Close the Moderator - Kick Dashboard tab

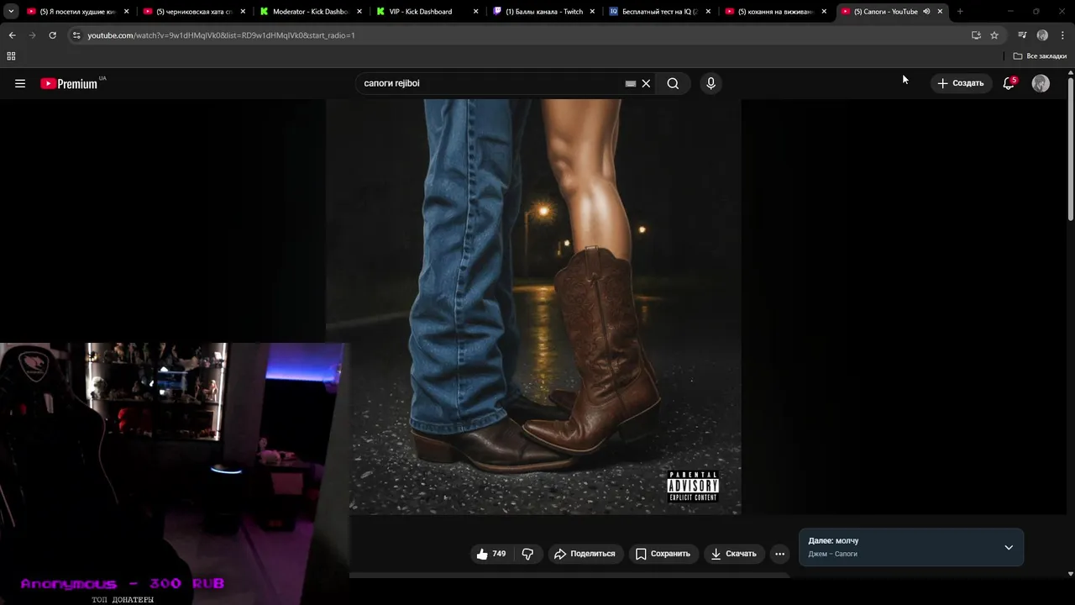(359, 12)
